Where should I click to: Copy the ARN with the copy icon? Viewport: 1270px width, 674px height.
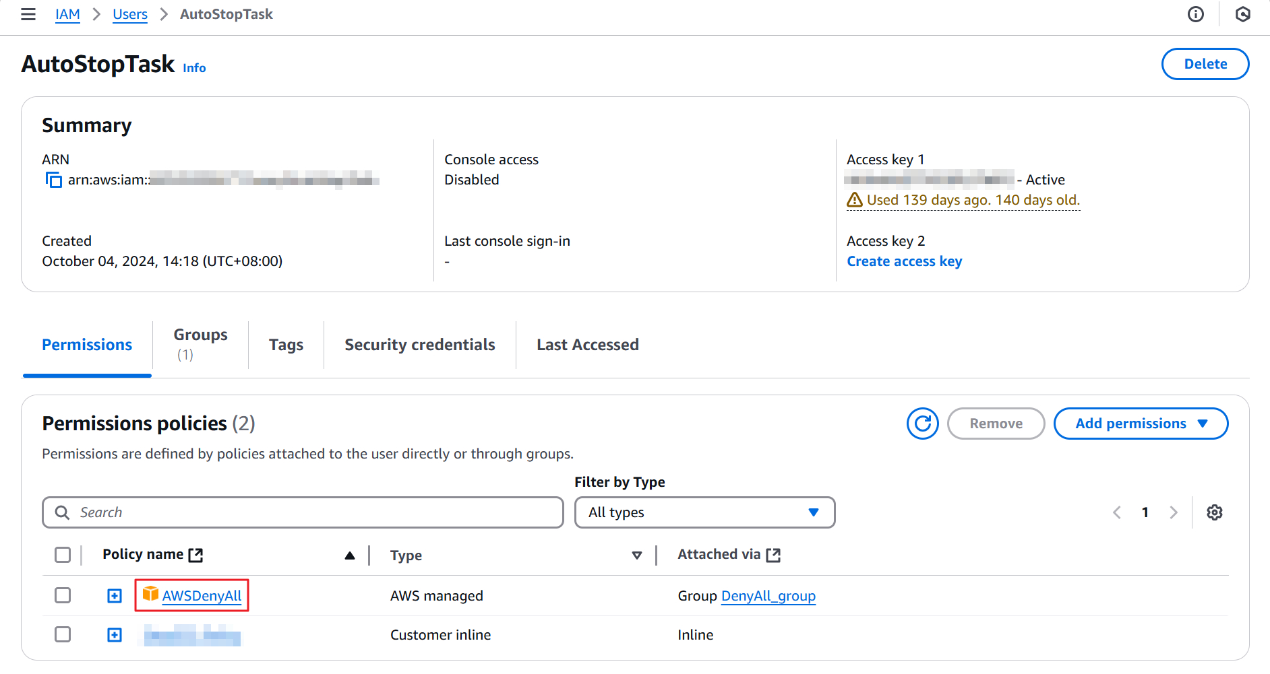pyautogui.click(x=53, y=180)
